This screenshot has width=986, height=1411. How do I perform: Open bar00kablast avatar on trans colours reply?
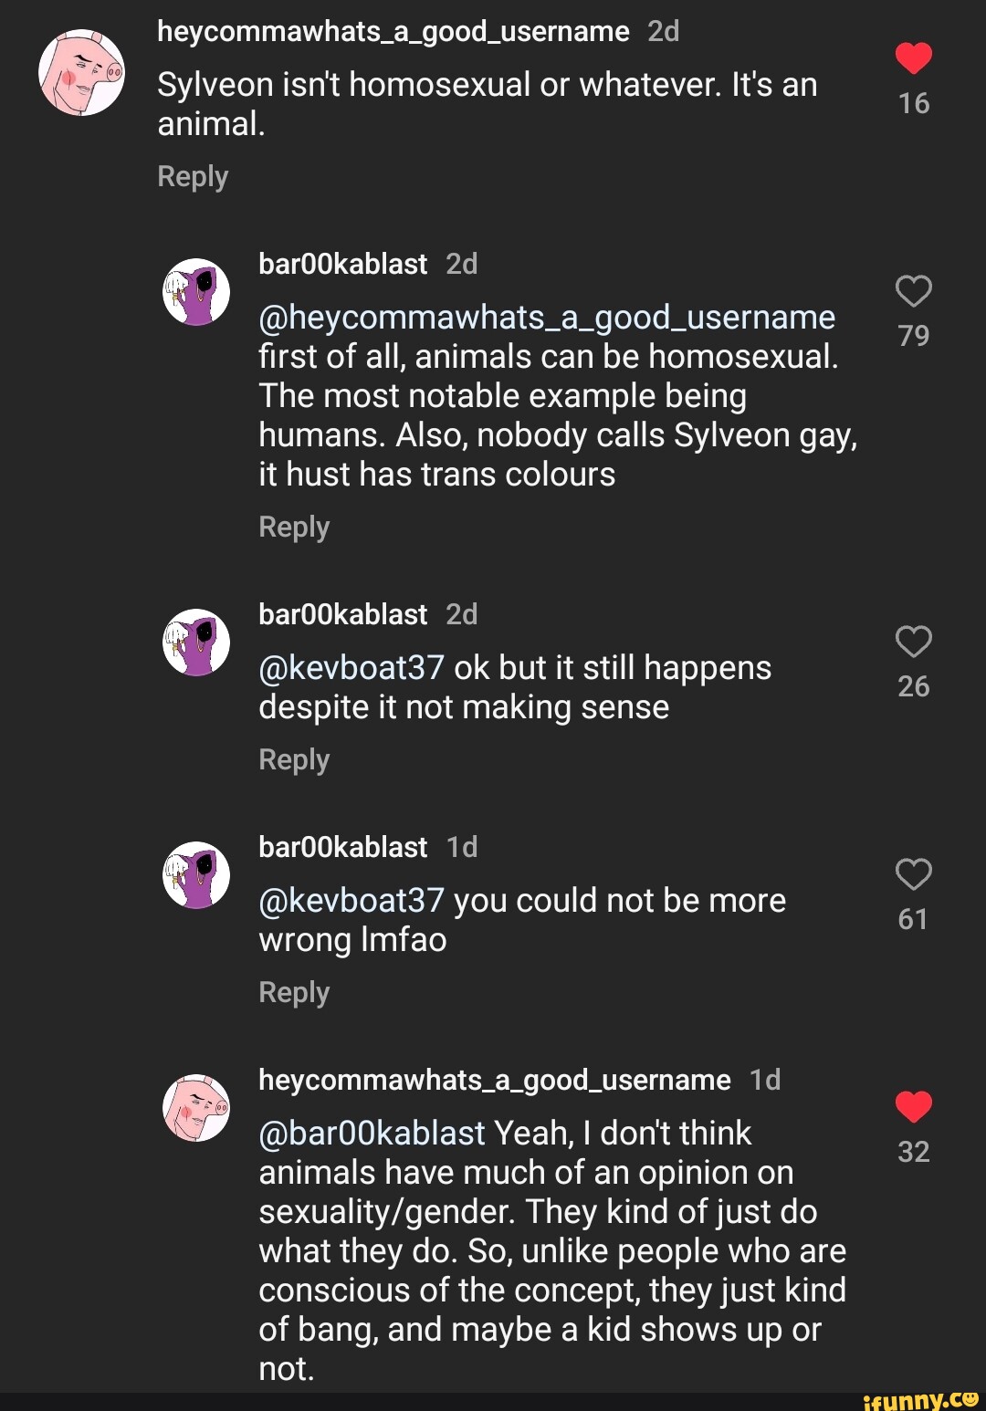pyautogui.click(x=196, y=292)
